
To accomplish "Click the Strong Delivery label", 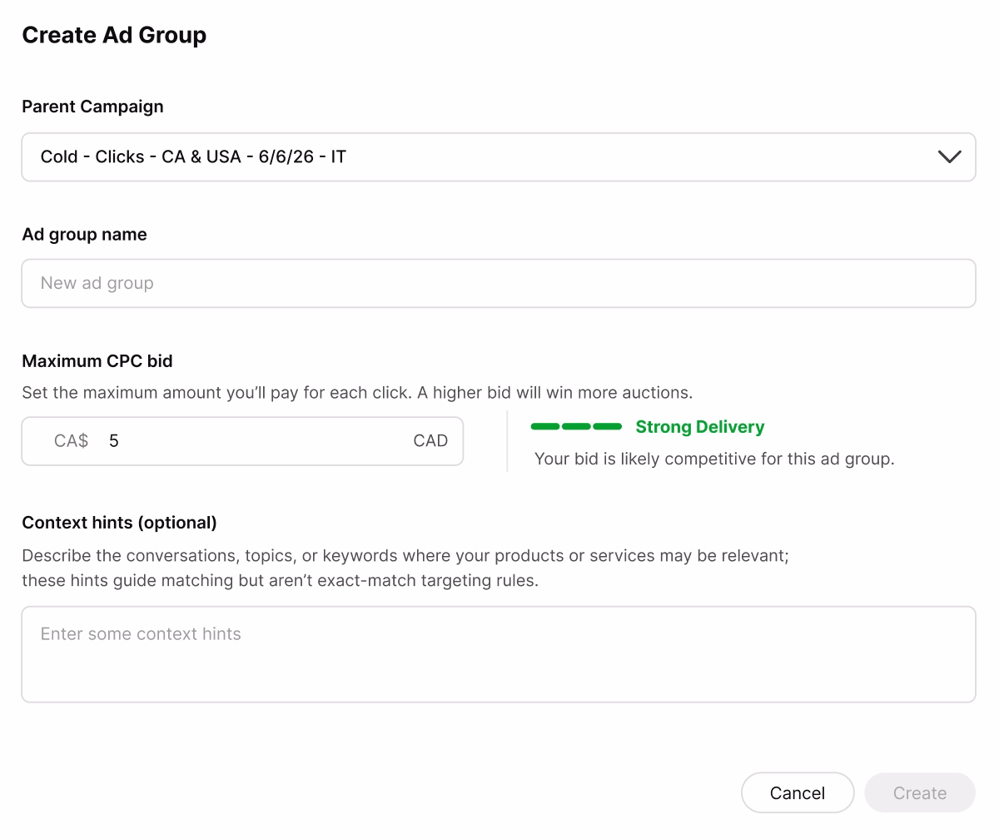I will pos(700,427).
